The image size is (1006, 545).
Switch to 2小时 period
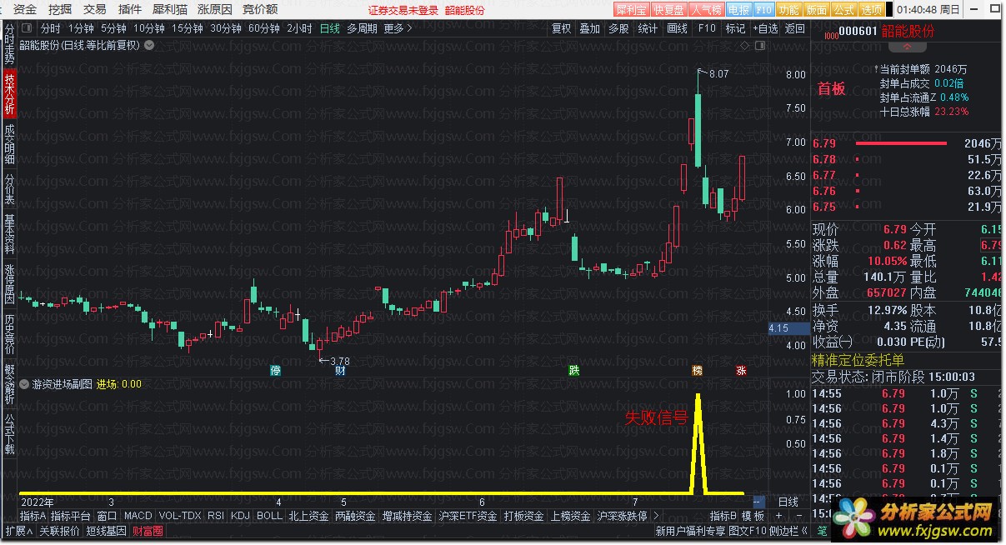[x=299, y=28]
